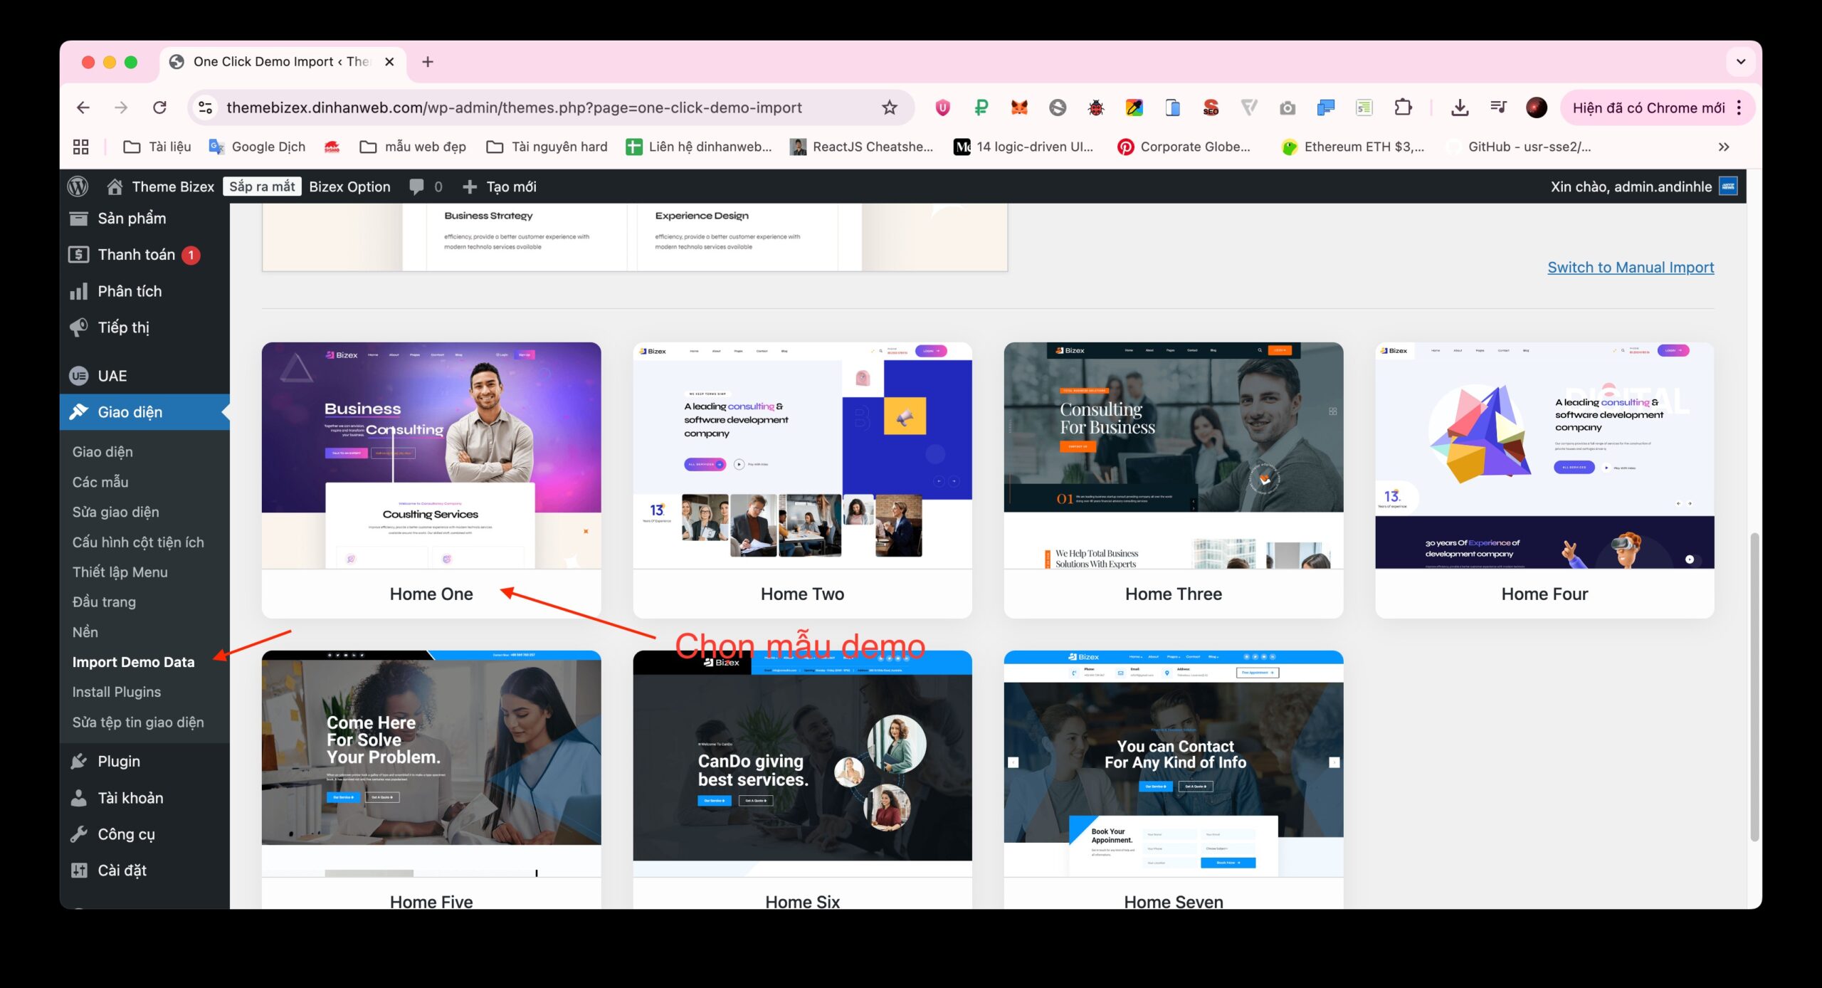This screenshot has height=988, width=1822.
Task: Click the Tạo mới plus icon
Action: [x=470, y=186]
